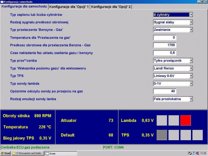208x156 pixels.
Task: Open the 'C:\Documents and Settin...' taskbar folder
Action: (28, 153)
